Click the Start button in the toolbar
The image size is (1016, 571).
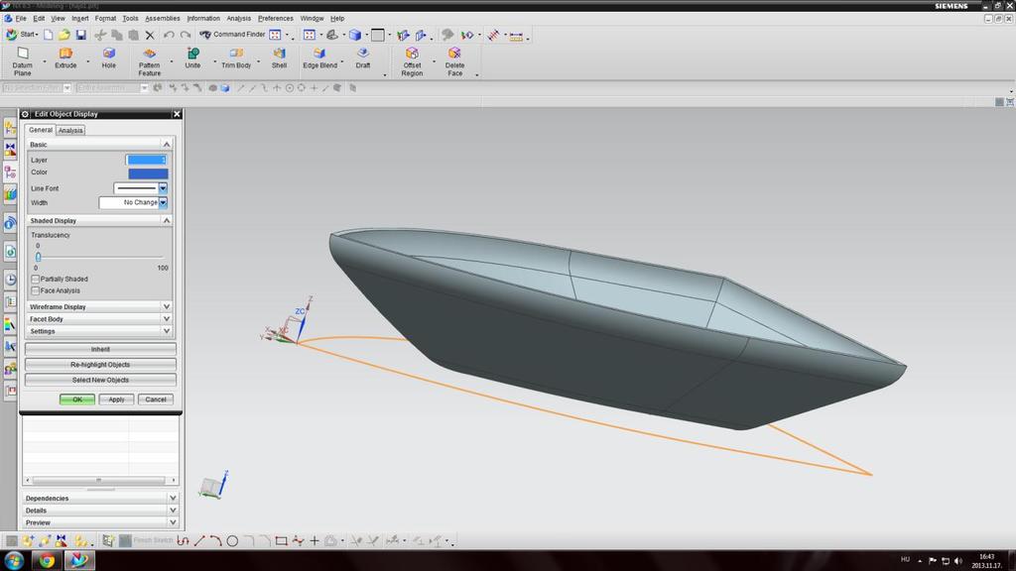[x=22, y=35]
